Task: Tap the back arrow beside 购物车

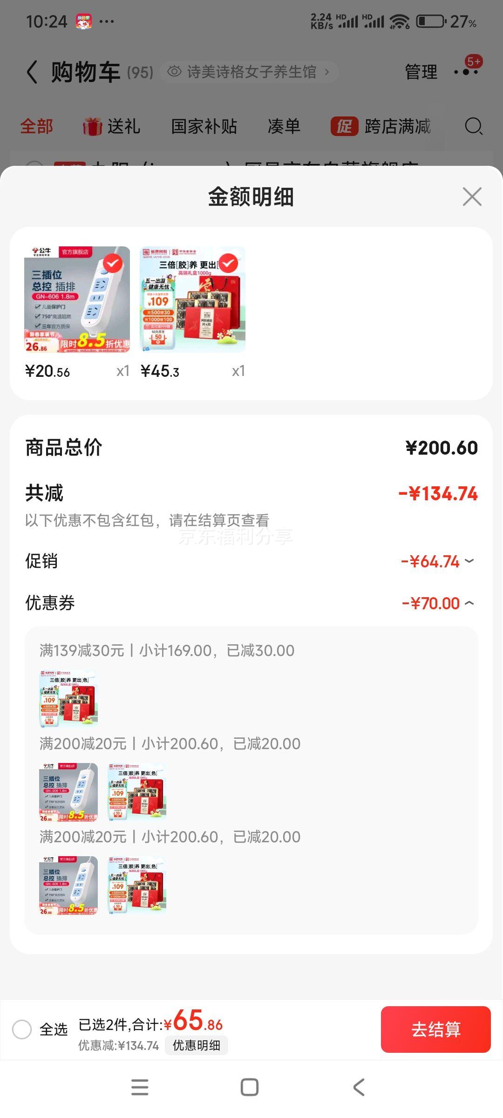Action: 32,72
